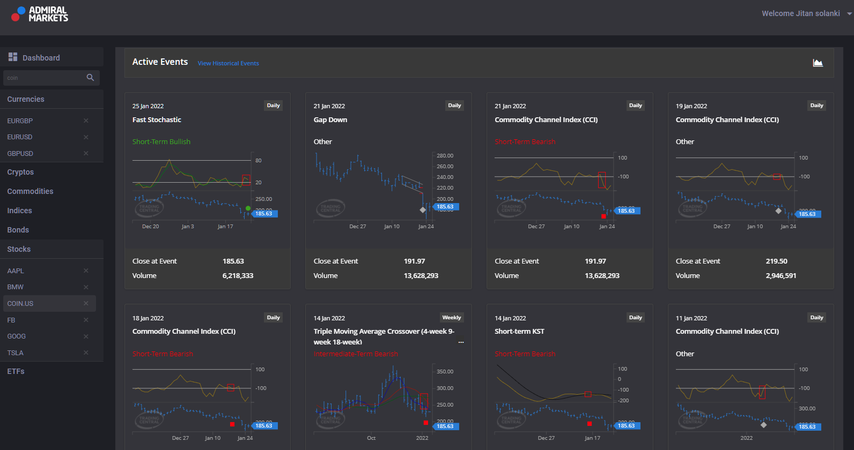The height and width of the screenshot is (450, 854).
Task: Click the symbol search input field
Action: coord(44,78)
